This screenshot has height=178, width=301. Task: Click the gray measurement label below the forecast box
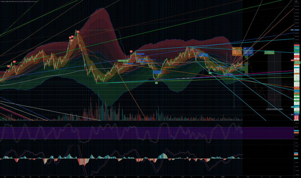click(274, 109)
